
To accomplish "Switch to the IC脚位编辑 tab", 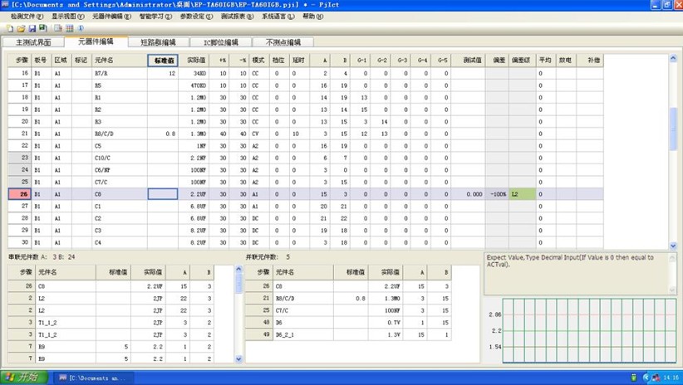I will click(x=220, y=42).
